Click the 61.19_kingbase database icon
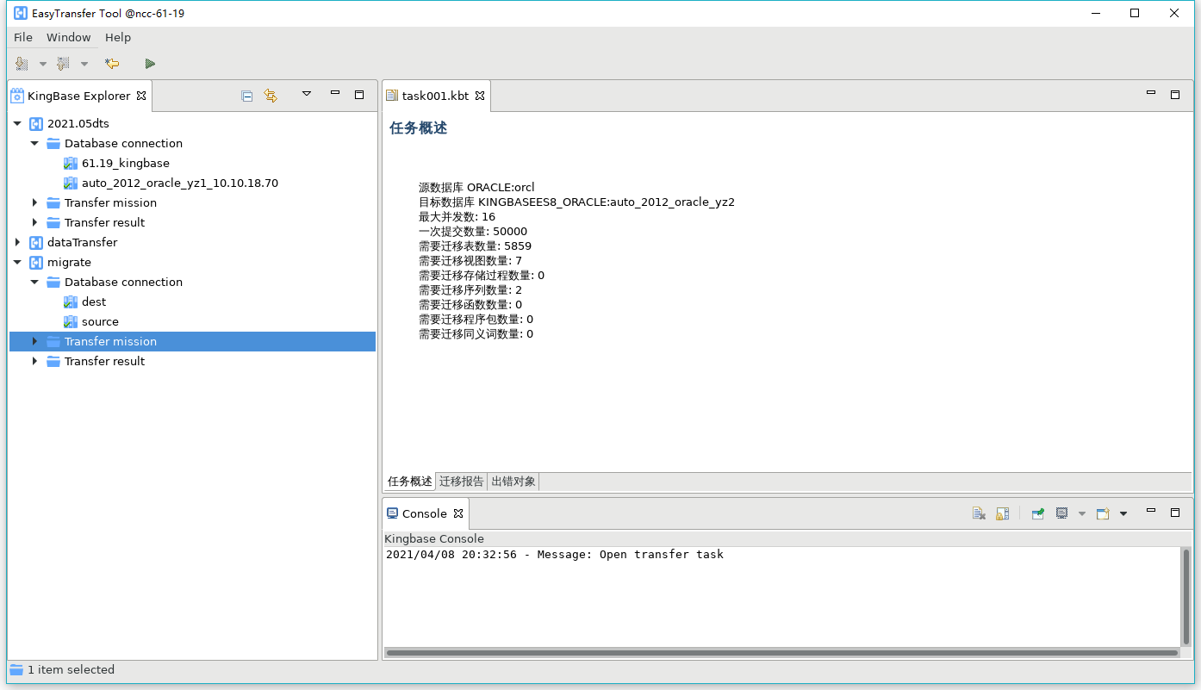Image resolution: width=1201 pixels, height=690 pixels. (x=71, y=164)
